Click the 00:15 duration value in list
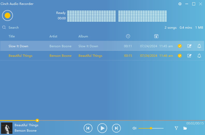Screen dimensions: 205x135 [128, 56]
